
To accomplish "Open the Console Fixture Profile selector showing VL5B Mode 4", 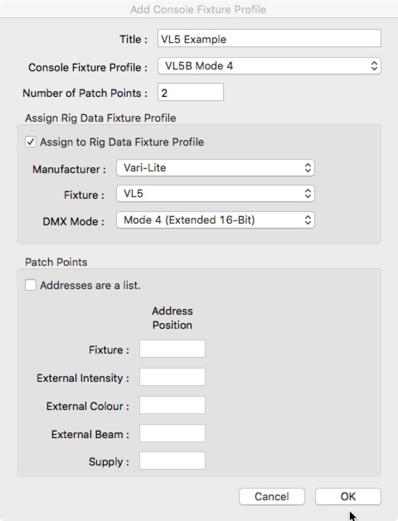I will 261,66.
